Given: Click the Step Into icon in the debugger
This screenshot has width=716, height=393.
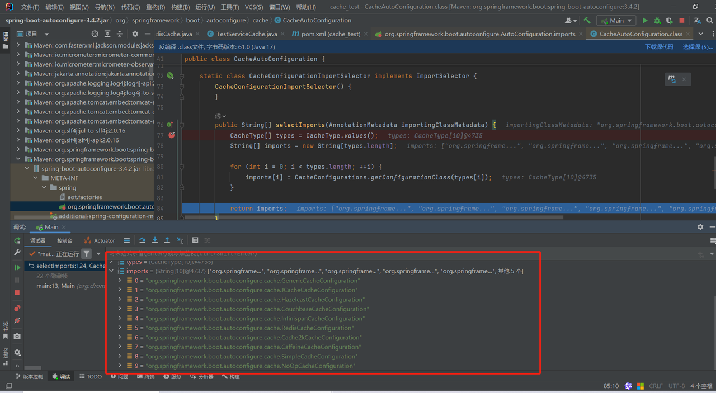Looking at the screenshot, I should coord(155,240).
